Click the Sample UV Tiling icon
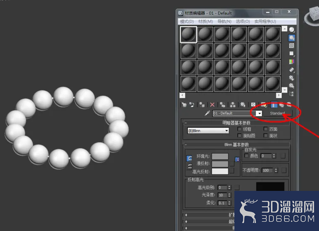This screenshot has width=319, height=231. pos(292,54)
